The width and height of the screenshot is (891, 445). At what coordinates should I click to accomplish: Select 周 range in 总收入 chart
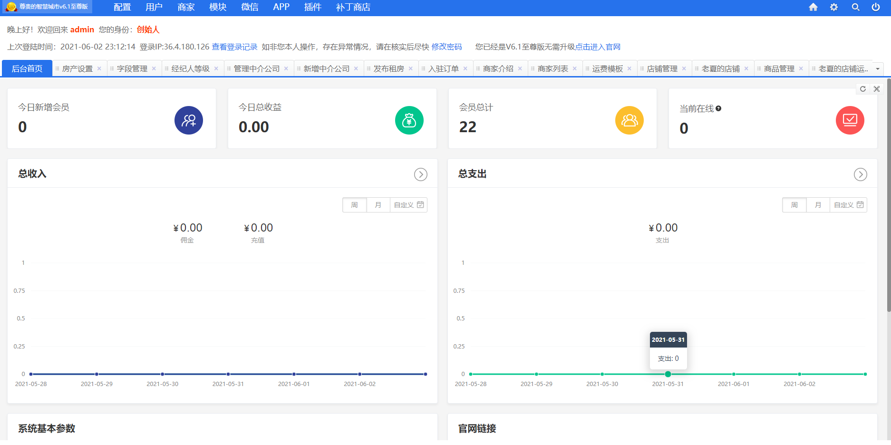pyautogui.click(x=355, y=205)
